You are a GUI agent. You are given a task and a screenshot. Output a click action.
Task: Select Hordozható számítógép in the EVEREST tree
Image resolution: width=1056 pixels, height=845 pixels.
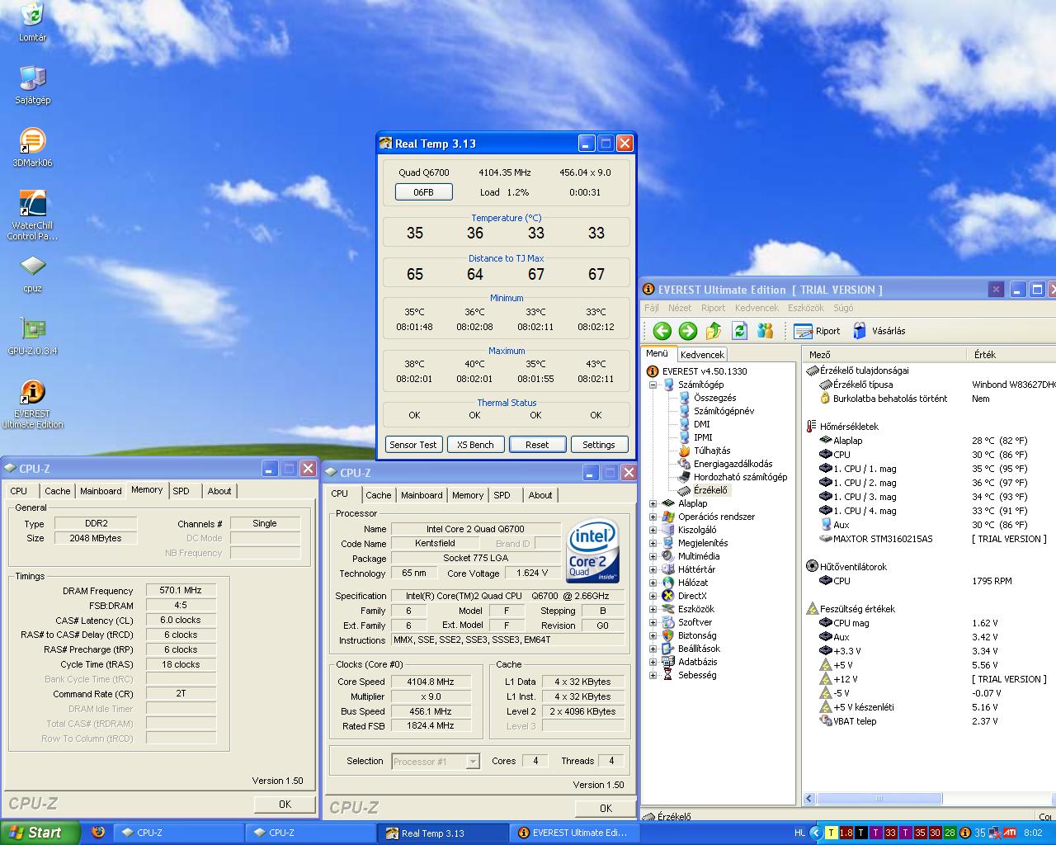tap(733, 477)
